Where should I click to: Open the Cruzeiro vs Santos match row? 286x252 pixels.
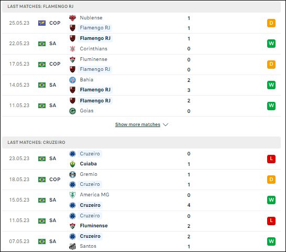(x=141, y=241)
